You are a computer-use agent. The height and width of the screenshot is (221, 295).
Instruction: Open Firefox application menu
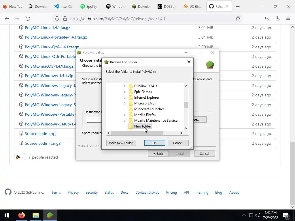coord(288,18)
